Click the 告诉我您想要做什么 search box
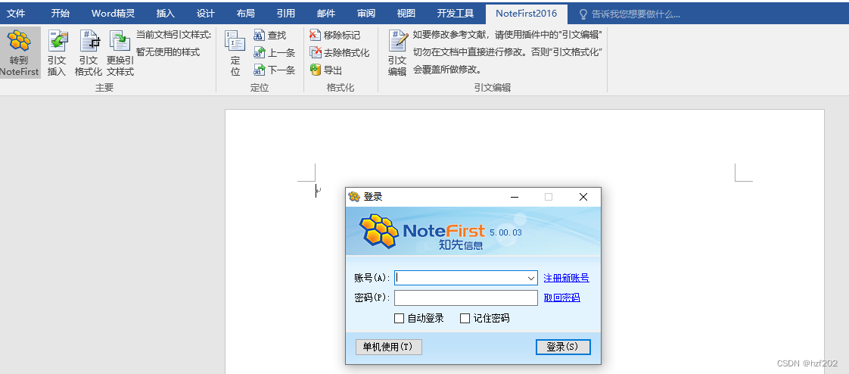 636,14
